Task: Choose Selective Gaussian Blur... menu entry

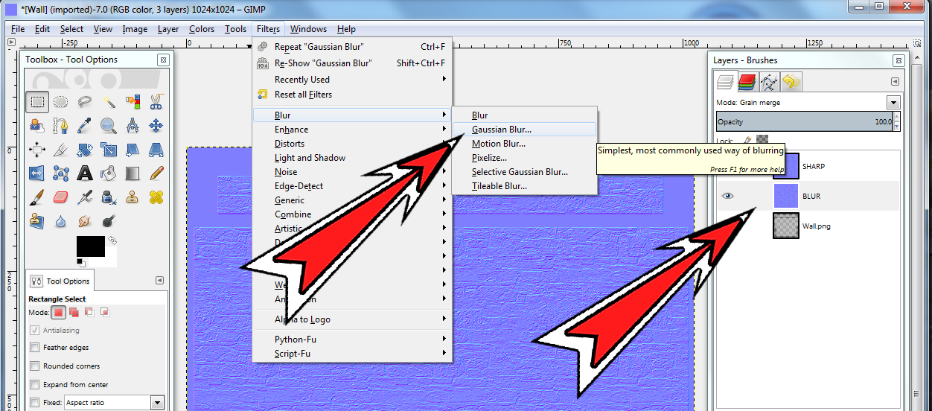Action: [x=524, y=172]
